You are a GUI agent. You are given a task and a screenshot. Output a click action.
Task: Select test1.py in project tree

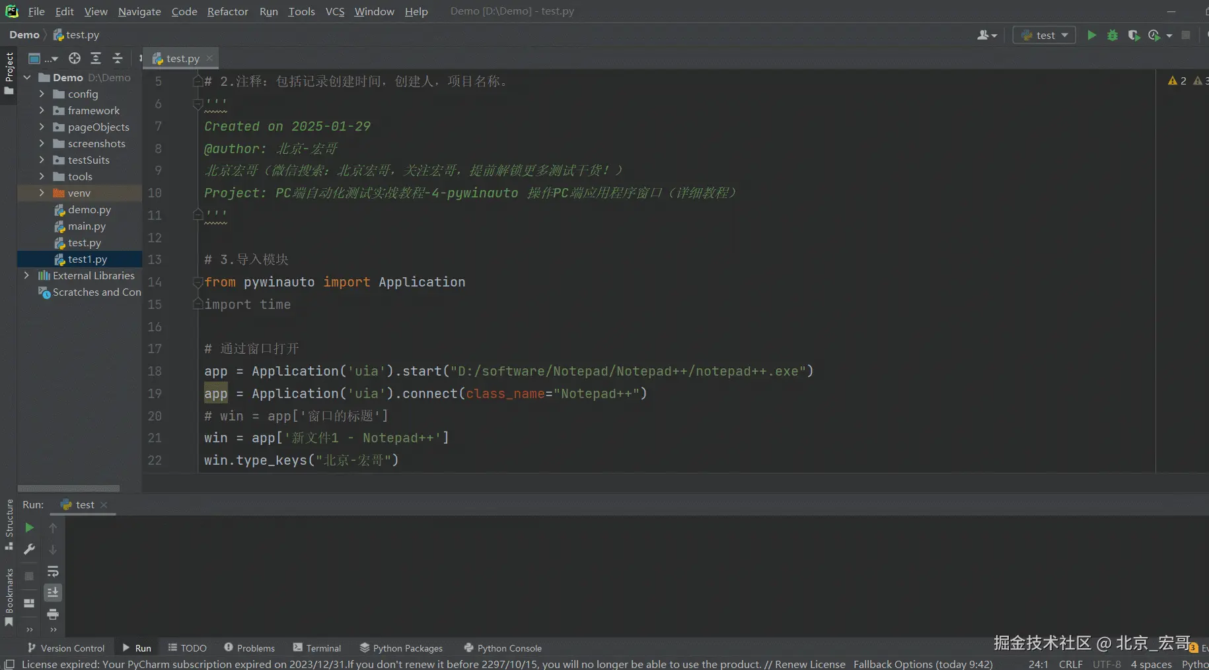click(79, 259)
